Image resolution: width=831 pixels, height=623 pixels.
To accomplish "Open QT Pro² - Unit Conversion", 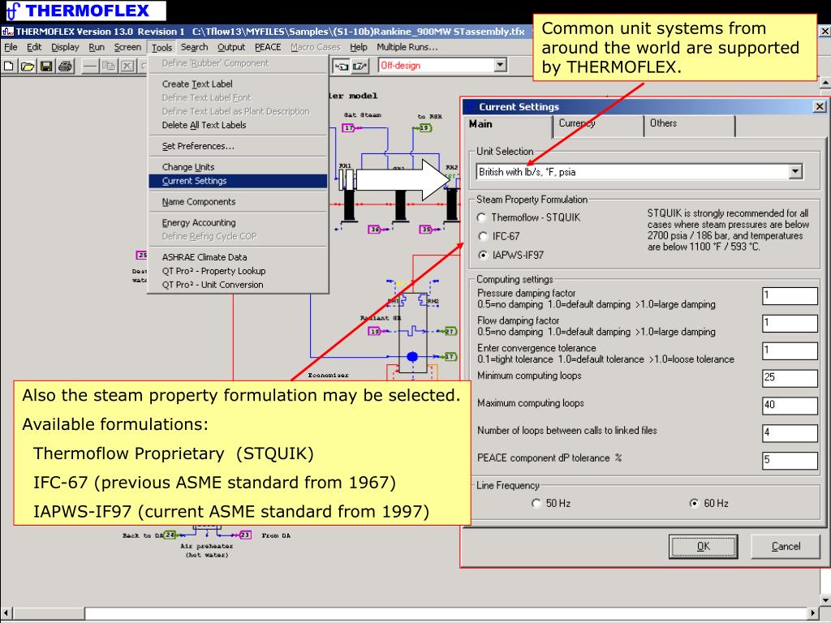I will (x=238, y=285).
